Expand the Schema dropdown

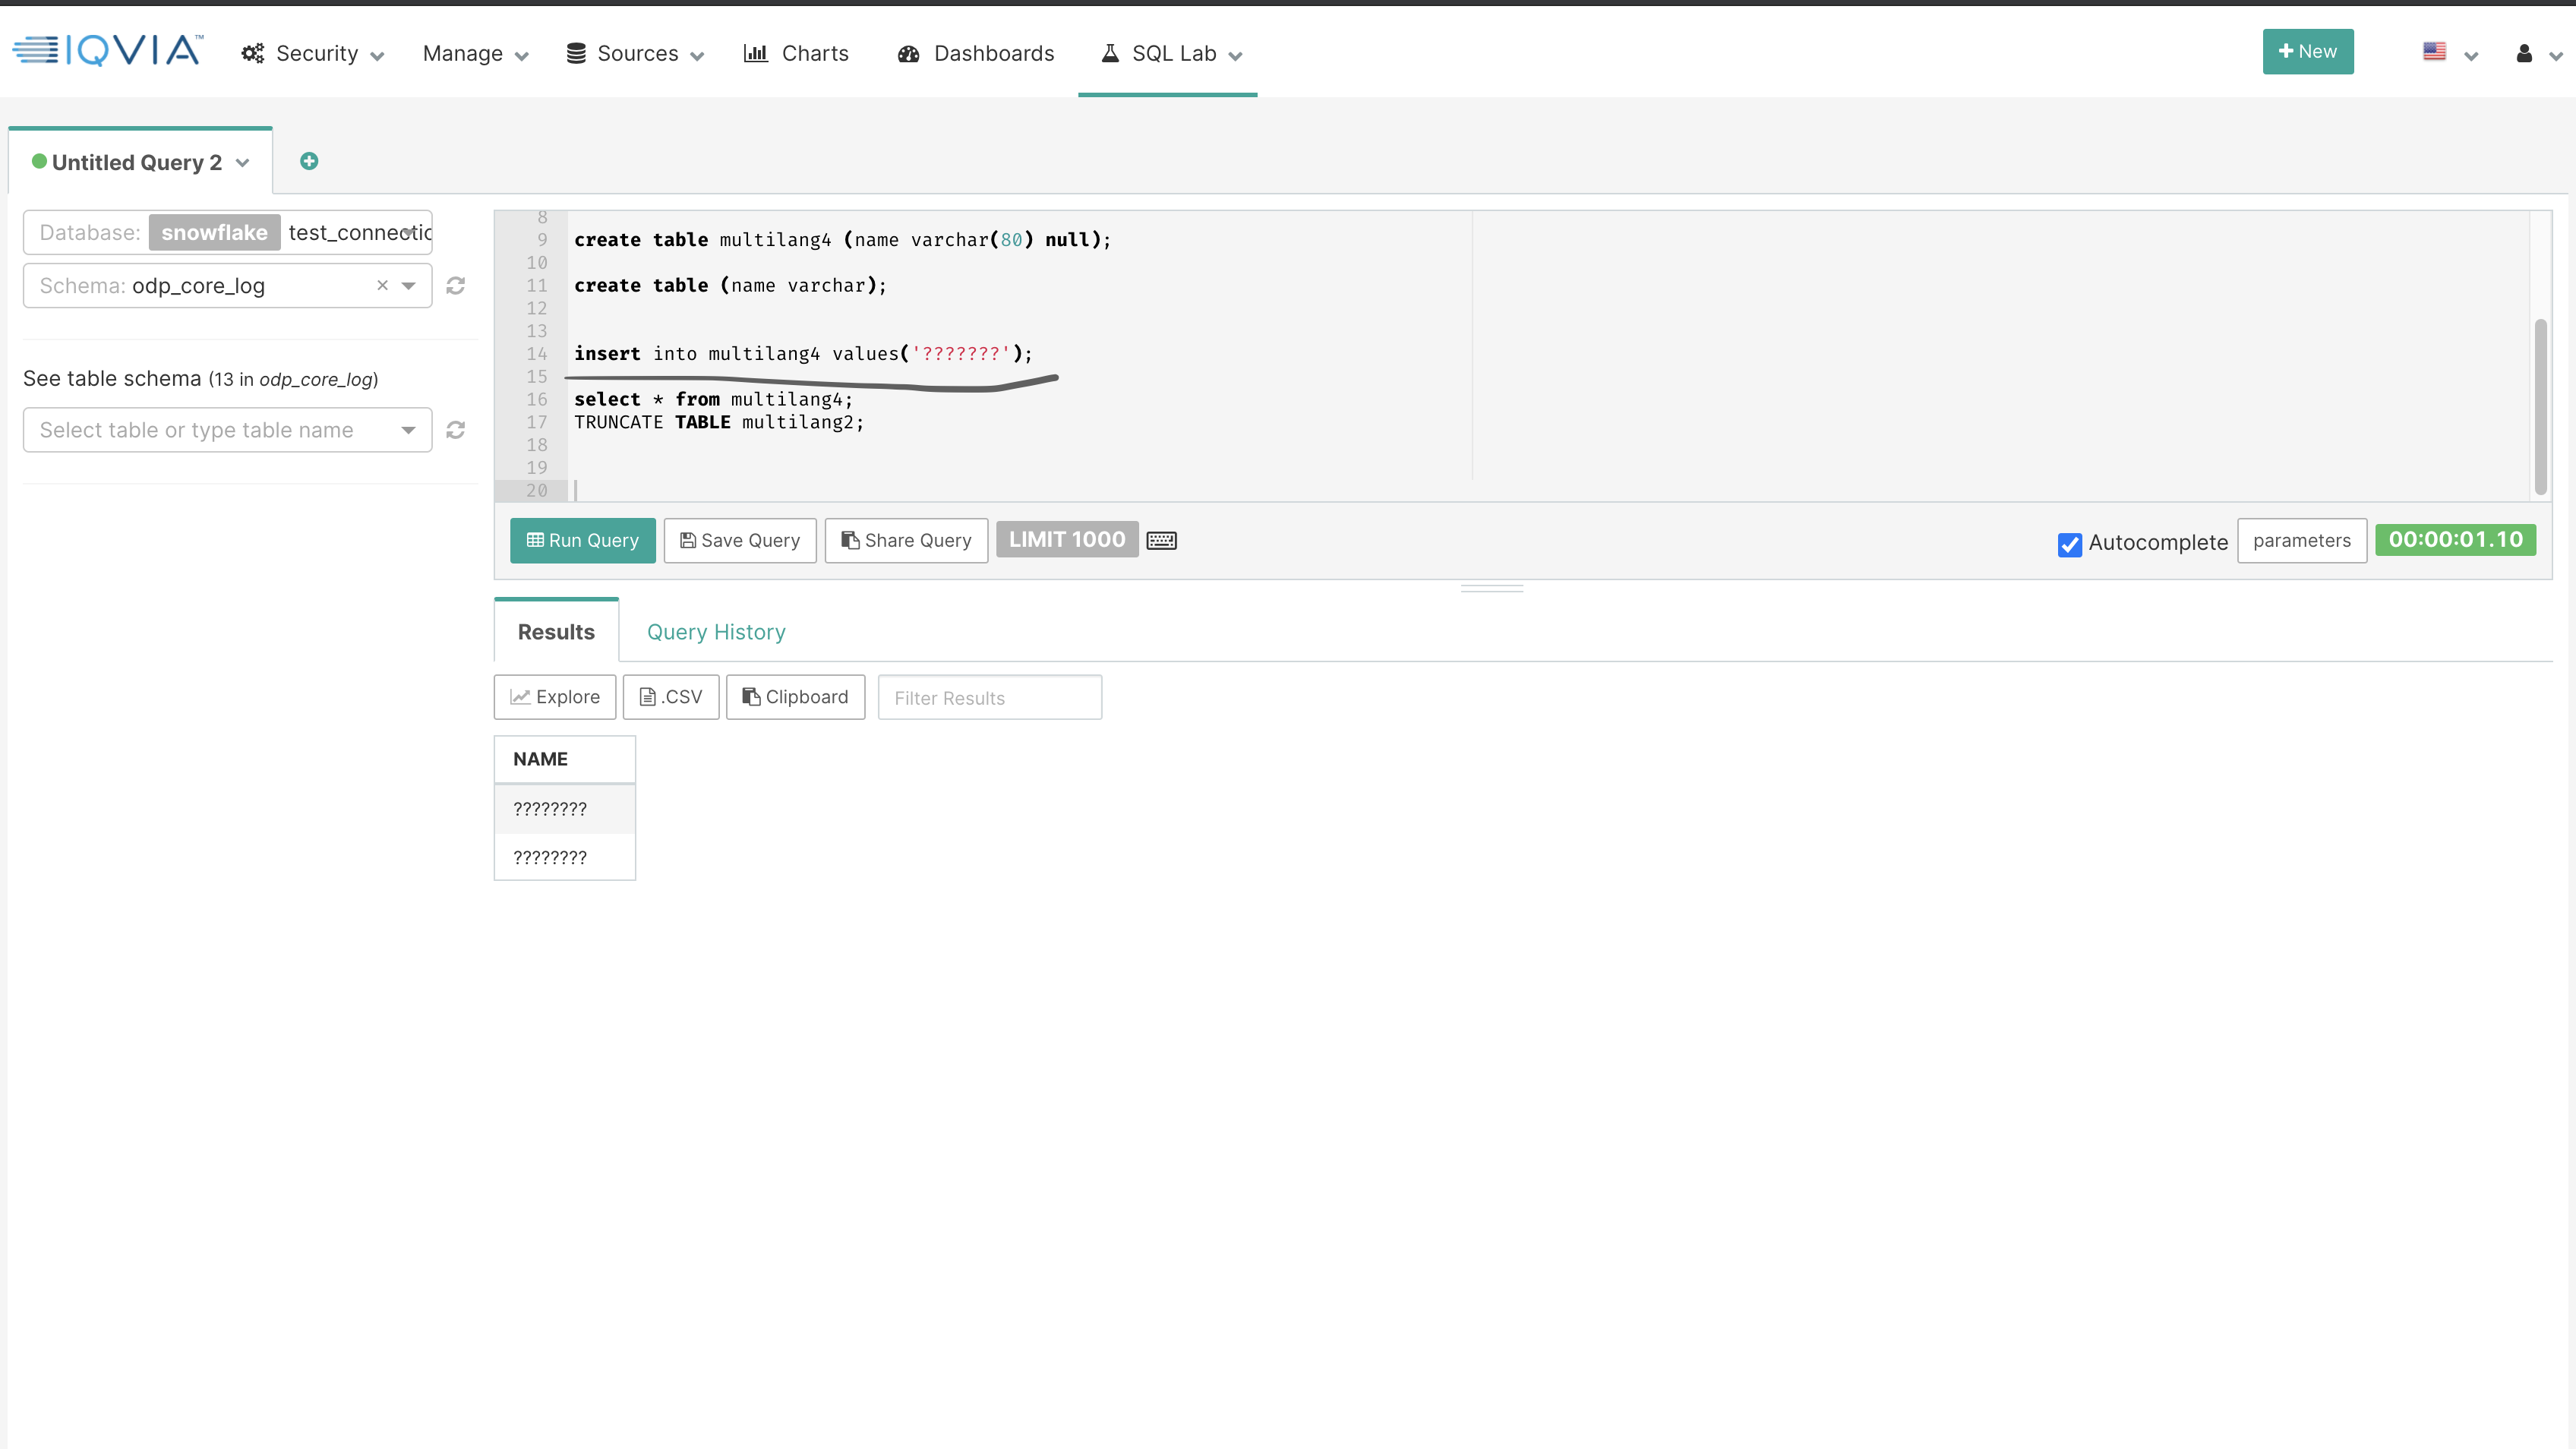pos(408,286)
